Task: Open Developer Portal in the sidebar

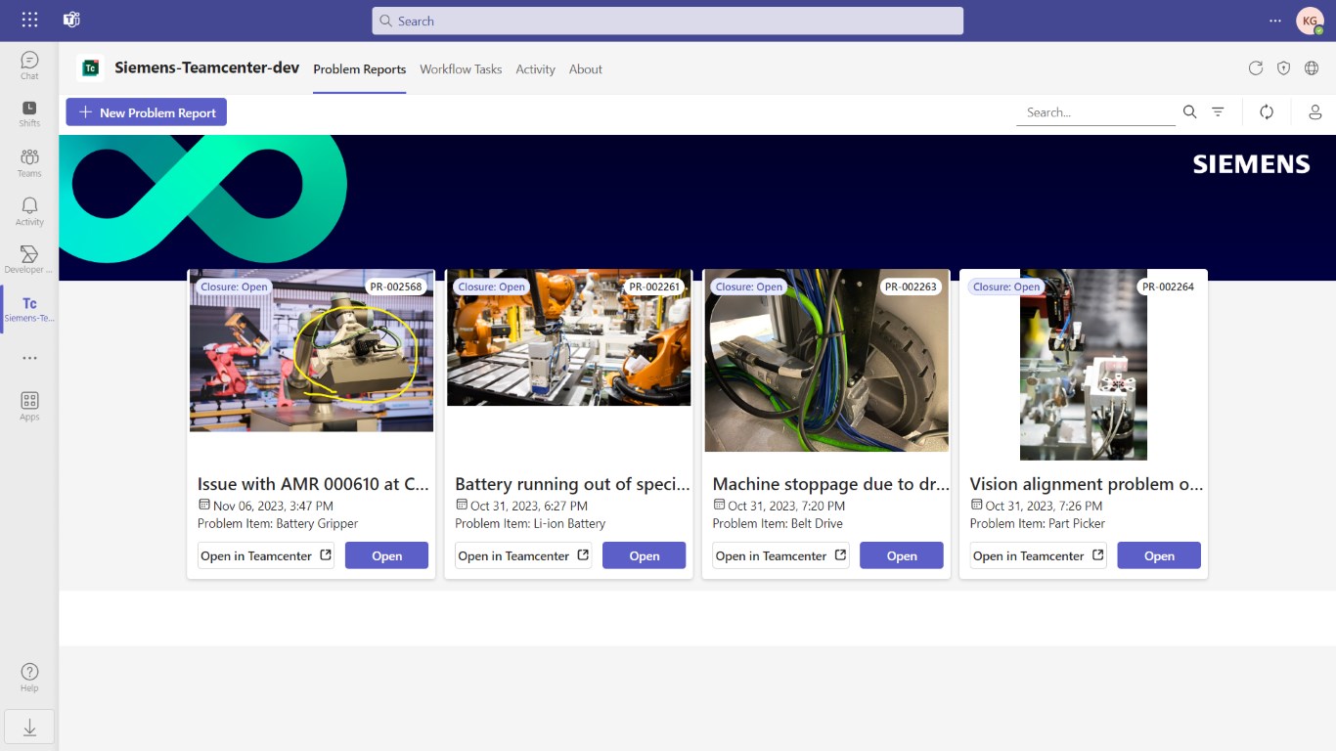Action: coord(29,260)
